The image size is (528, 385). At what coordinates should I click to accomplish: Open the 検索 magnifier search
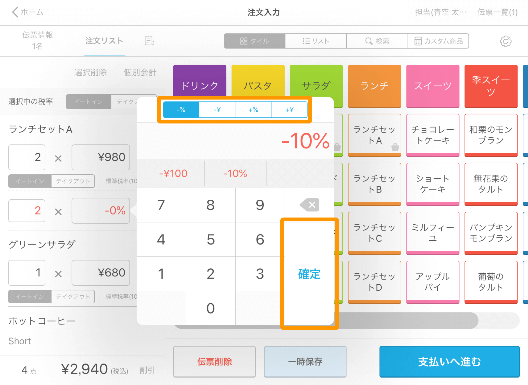click(377, 41)
